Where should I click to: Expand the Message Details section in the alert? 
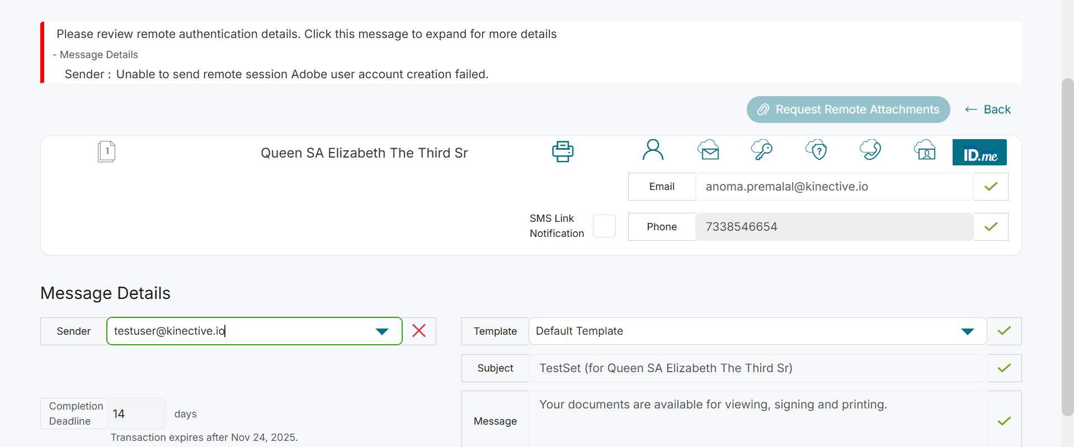(x=96, y=55)
